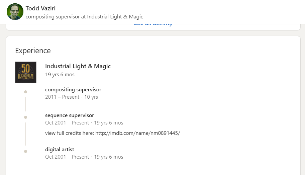Viewport: 305px width, 175px height.
Task: Select the digital artist role title
Action: click(x=60, y=150)
